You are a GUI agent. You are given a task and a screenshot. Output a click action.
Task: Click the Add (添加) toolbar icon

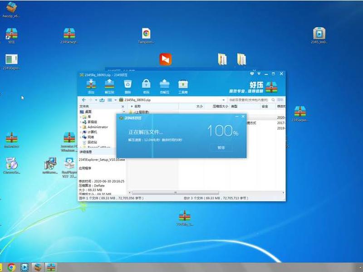tap(91, 86)
